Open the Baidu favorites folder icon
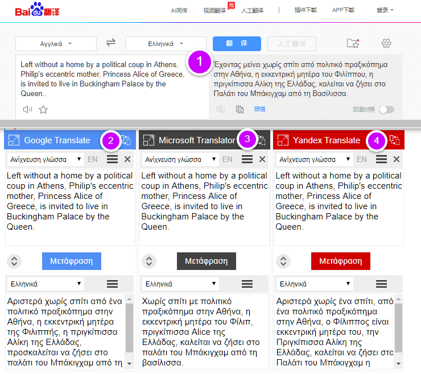 click(x=353, y=43)
